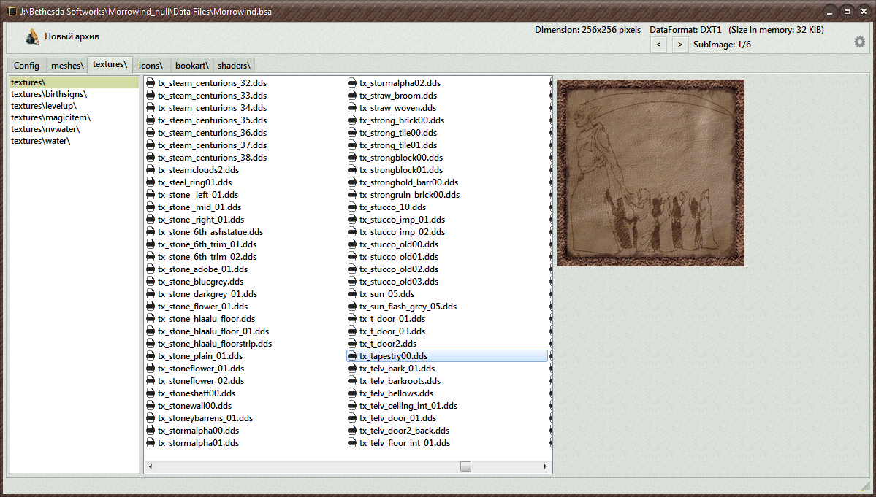The width and height of the screenshot is (876, 497).
Task: Click the tapestry texture preview image
Action: 651,173
